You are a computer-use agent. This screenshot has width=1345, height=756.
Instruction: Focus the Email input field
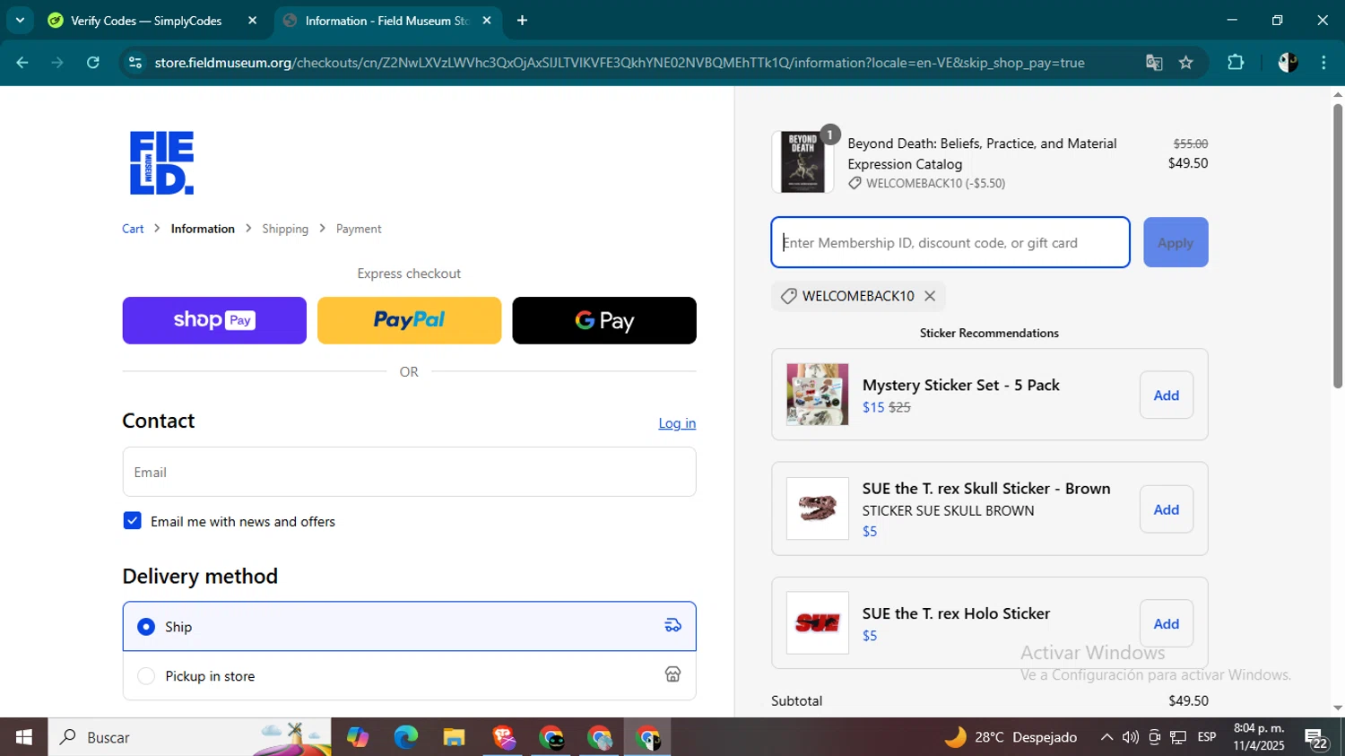click(x=409, y=472)
